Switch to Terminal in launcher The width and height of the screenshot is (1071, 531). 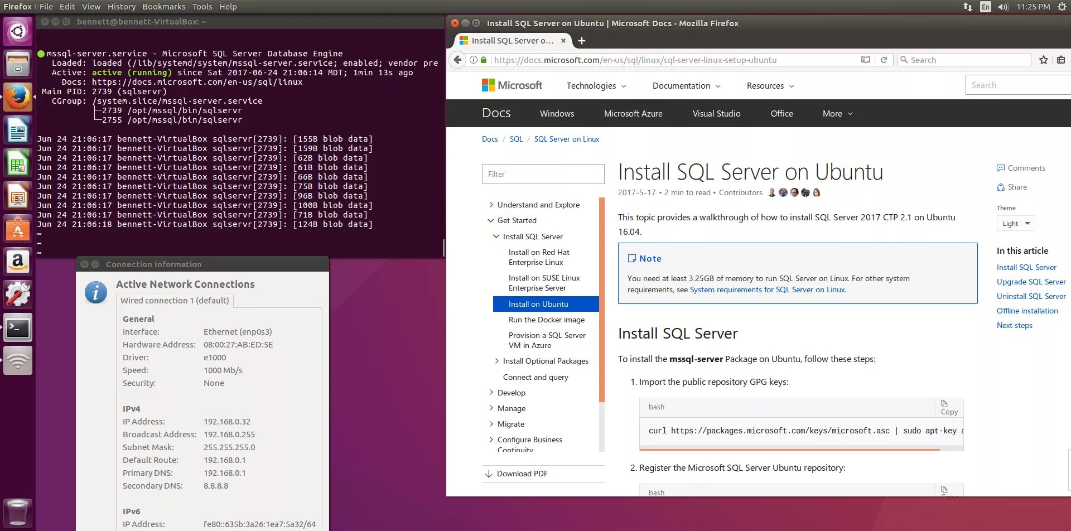coord(18,327)
